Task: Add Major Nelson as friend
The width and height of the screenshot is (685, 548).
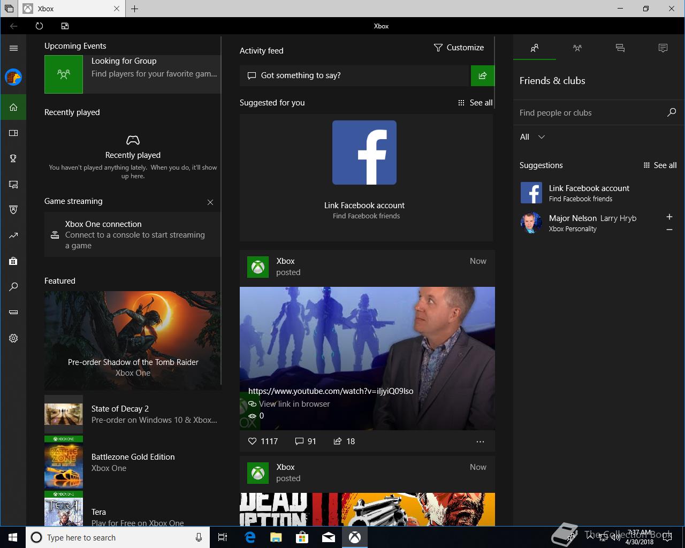Action: tap(669, 217)
